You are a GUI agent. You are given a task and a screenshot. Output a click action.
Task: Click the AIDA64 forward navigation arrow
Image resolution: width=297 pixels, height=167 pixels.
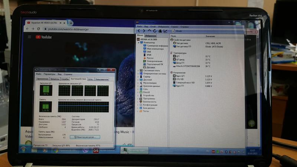click(x=144, y=31)
